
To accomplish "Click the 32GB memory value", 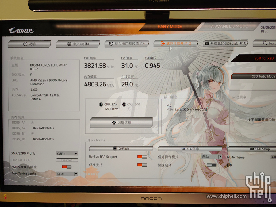I will tap(34, 90).
